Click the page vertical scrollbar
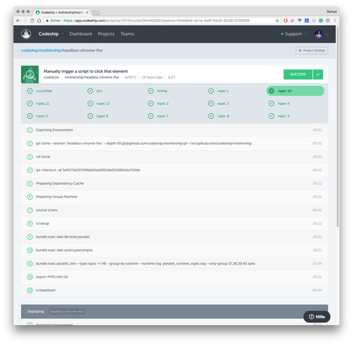This screenshot has width=353, height=344. click(x=338, y=126)
